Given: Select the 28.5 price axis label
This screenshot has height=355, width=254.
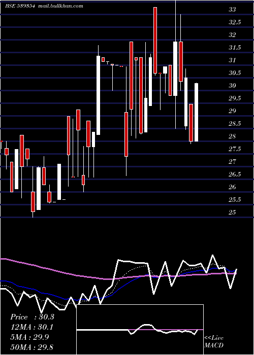Looking at the screenshot, I should [x=235, y=124].
